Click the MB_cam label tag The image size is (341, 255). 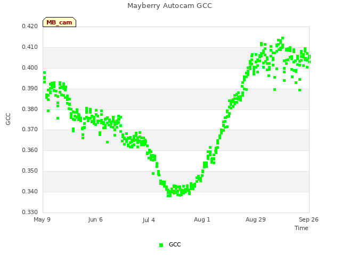tap(59, 22)
